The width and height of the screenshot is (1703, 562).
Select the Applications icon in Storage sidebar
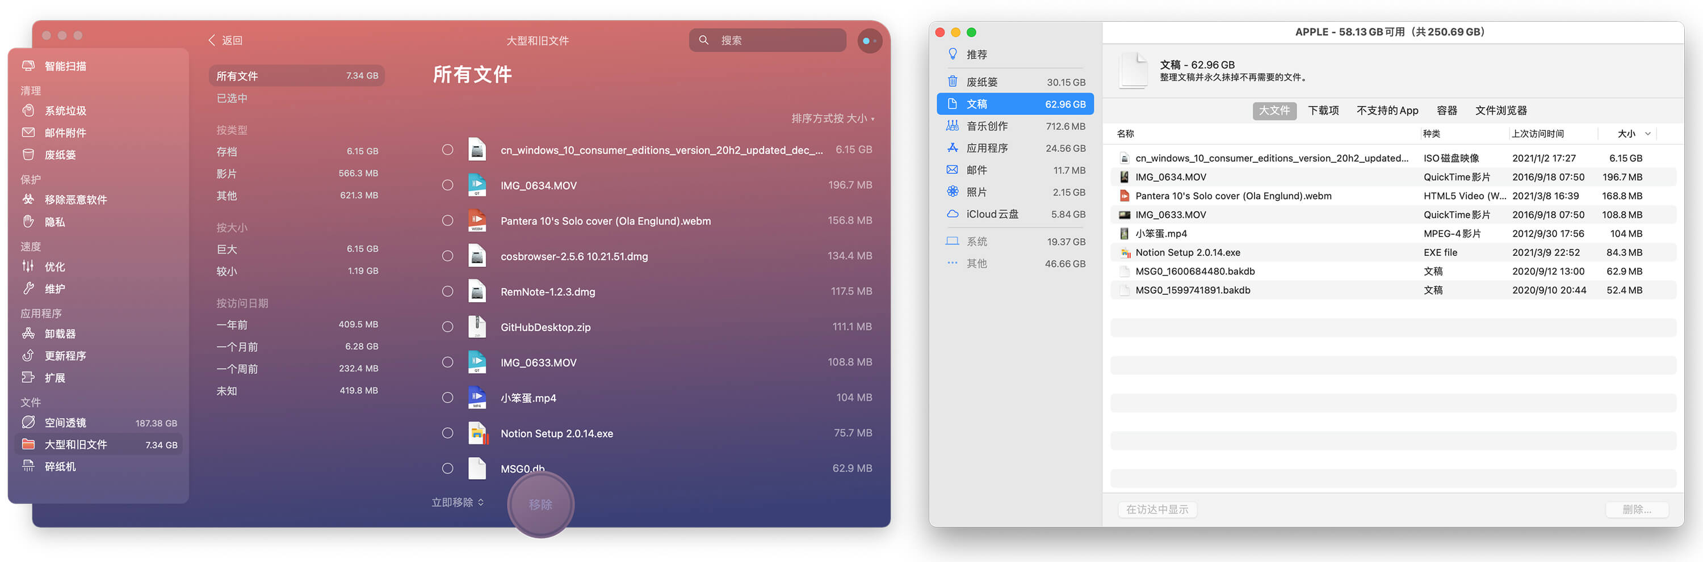pyautogui.click(x=953, y=148)
